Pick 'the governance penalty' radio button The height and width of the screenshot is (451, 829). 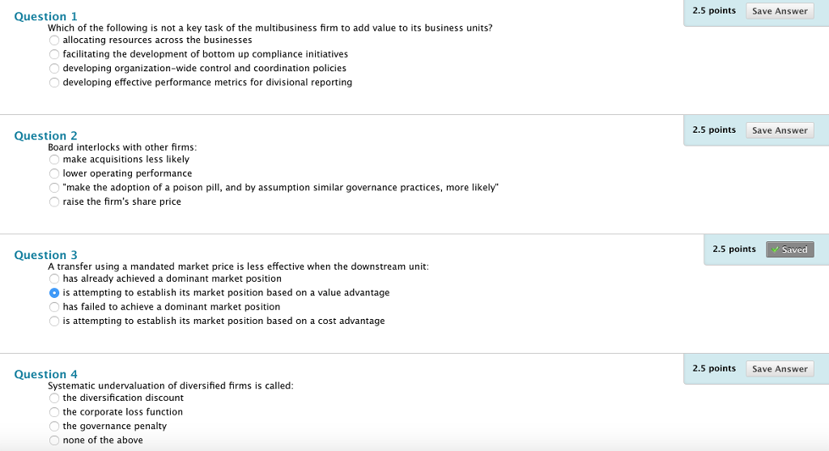[x=54, y=426]
